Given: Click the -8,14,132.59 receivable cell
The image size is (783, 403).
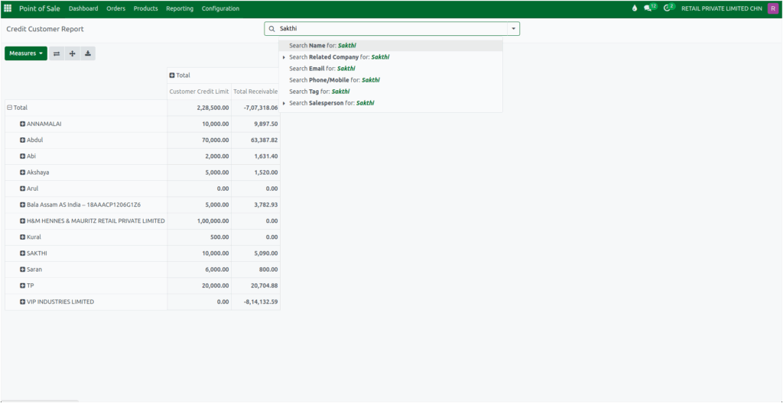Looking at the screenshot, I should [x=255, y=301].
